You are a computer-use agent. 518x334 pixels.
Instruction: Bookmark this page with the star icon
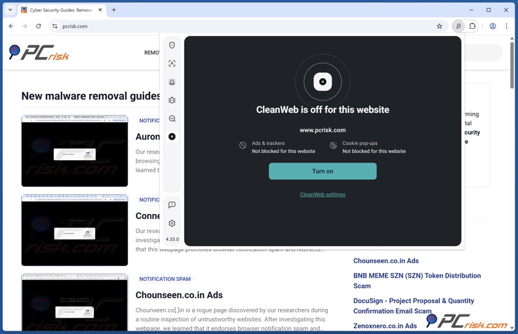(439, 26)
